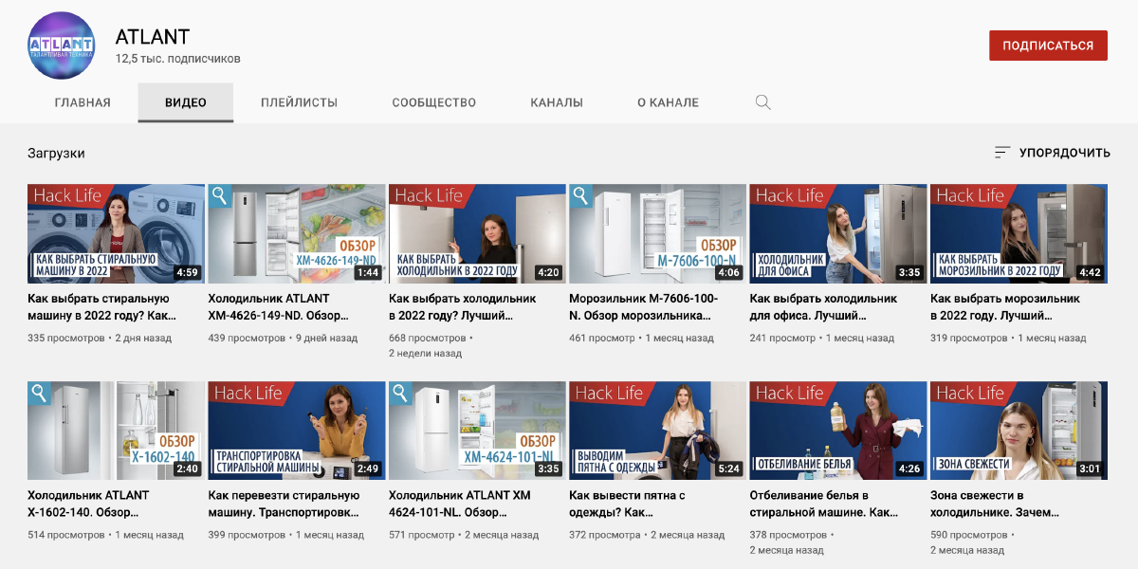
Task: Play the 'Транспортировка стиральной машины' thumbnail
Action: pos(297,431)
